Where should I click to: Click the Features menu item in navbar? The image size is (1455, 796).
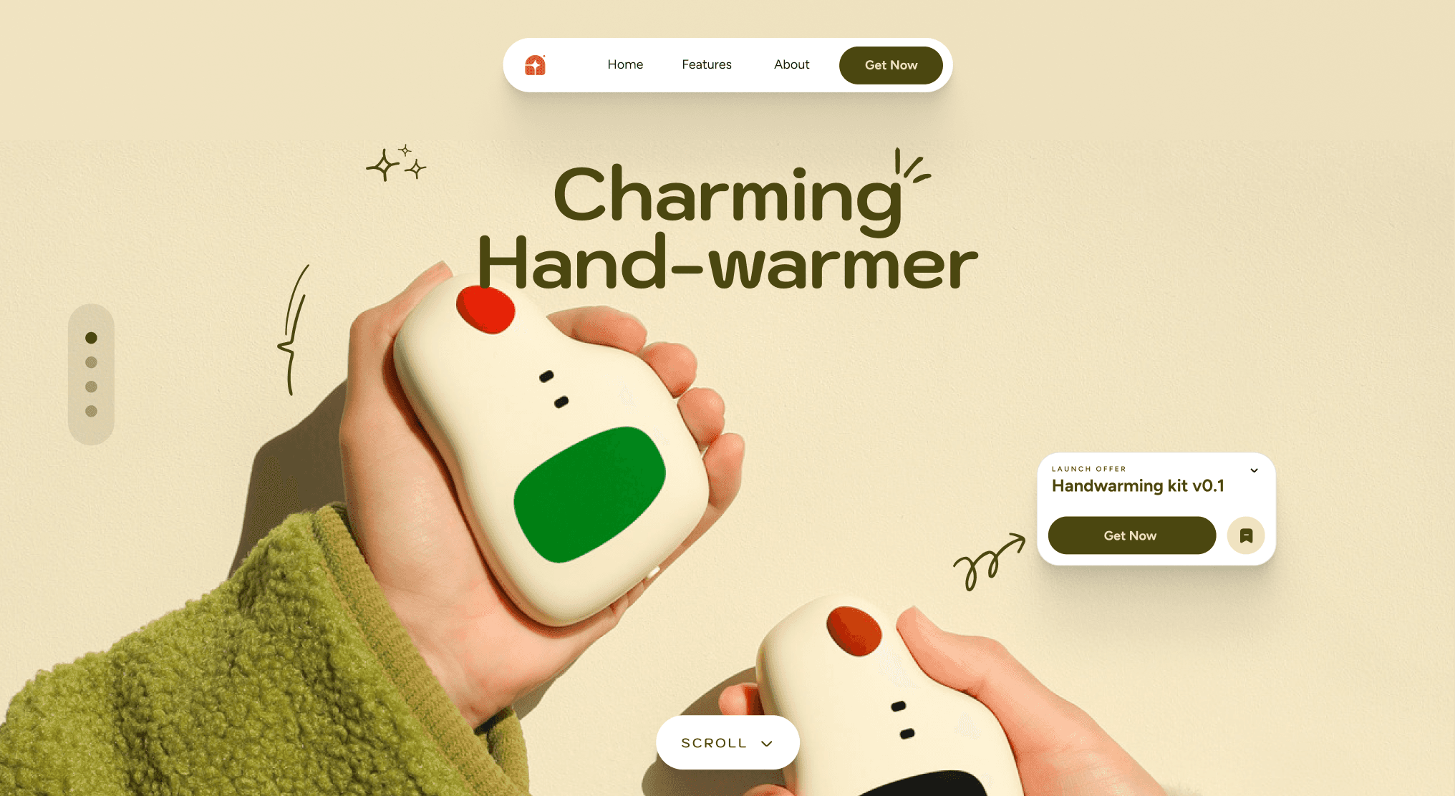click(707, 64)
